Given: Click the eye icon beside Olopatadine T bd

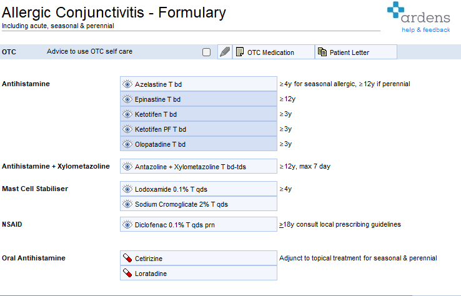Looking at the screenshot, I should coord(127,144).
